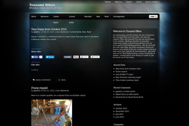
Task: Open the contact page link
Action: click(x=129, y=2)
